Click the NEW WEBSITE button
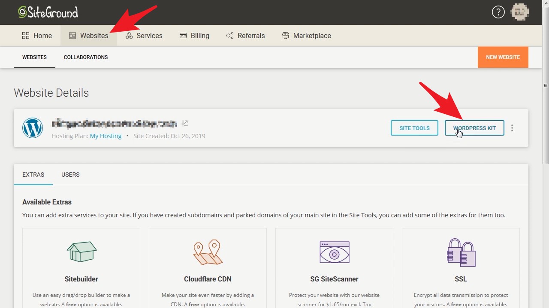Viewport: 549px width, 308px height. tap(503, 57)
